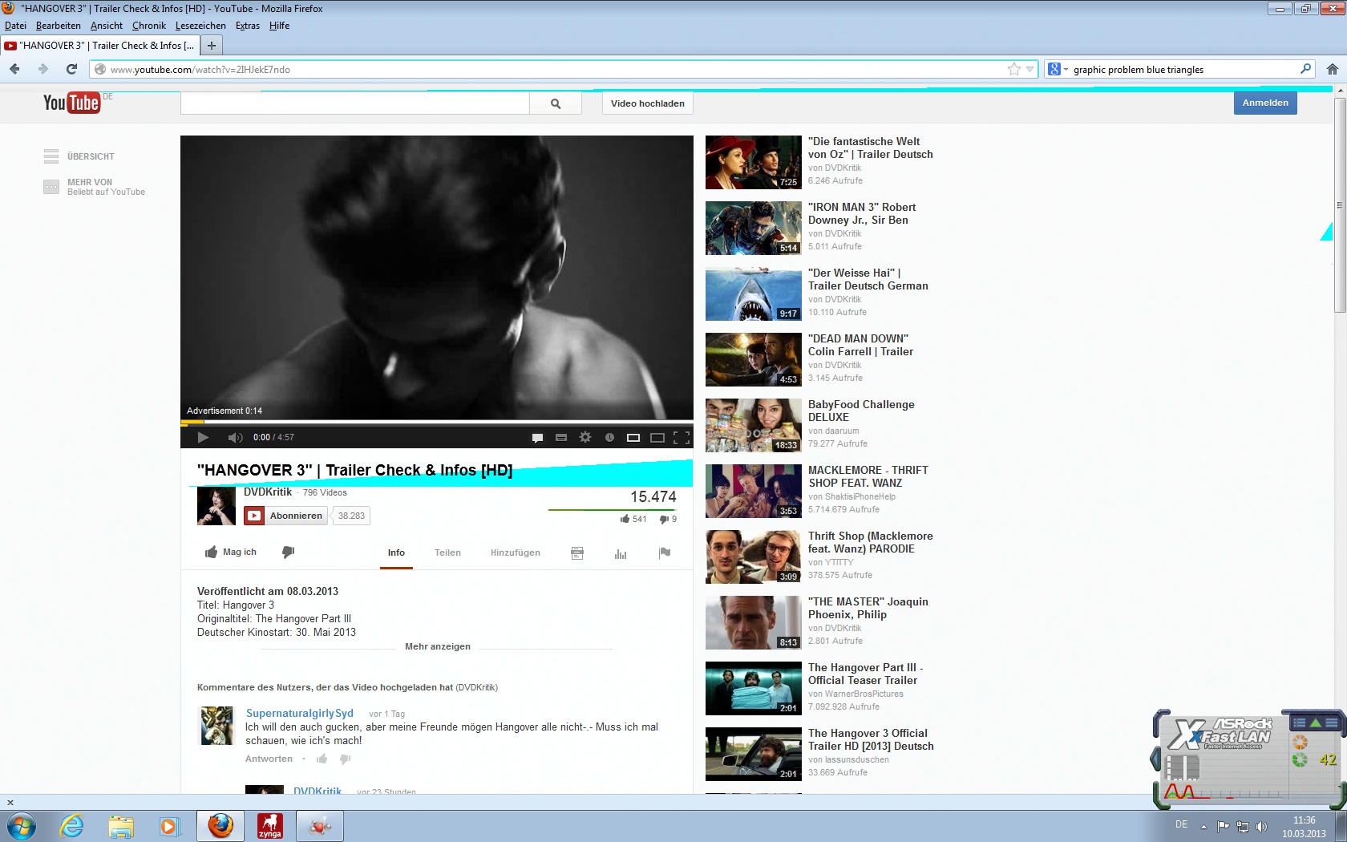The image size is (1347, 842).
Task: Click the Anmelden sign-in button
Action: pyautogui.click(x=1265, y=103)
